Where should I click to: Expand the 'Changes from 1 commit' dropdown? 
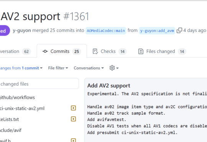pos(21,68)
